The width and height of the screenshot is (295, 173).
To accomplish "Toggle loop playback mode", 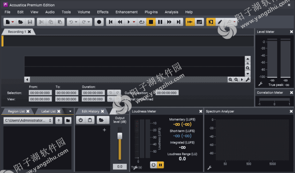I will tap(142, 22).
